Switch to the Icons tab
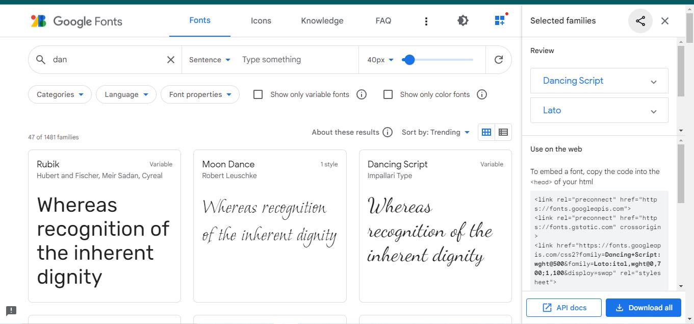 pos(261,20)
